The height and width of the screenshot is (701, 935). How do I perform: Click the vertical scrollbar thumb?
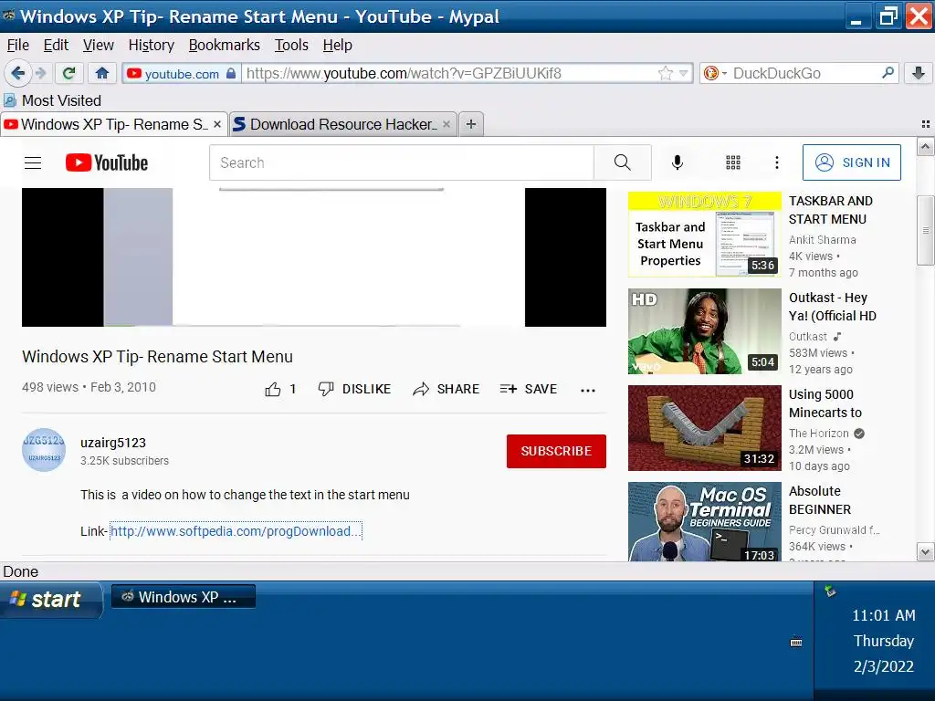tap(925, 229)
